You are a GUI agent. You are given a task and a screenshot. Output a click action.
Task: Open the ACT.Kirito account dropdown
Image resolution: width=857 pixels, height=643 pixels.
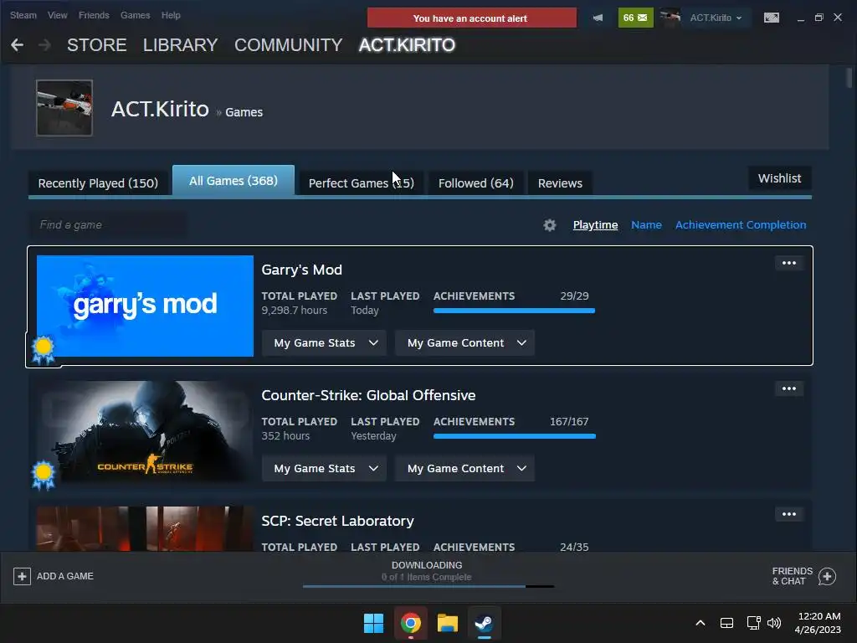716,18
